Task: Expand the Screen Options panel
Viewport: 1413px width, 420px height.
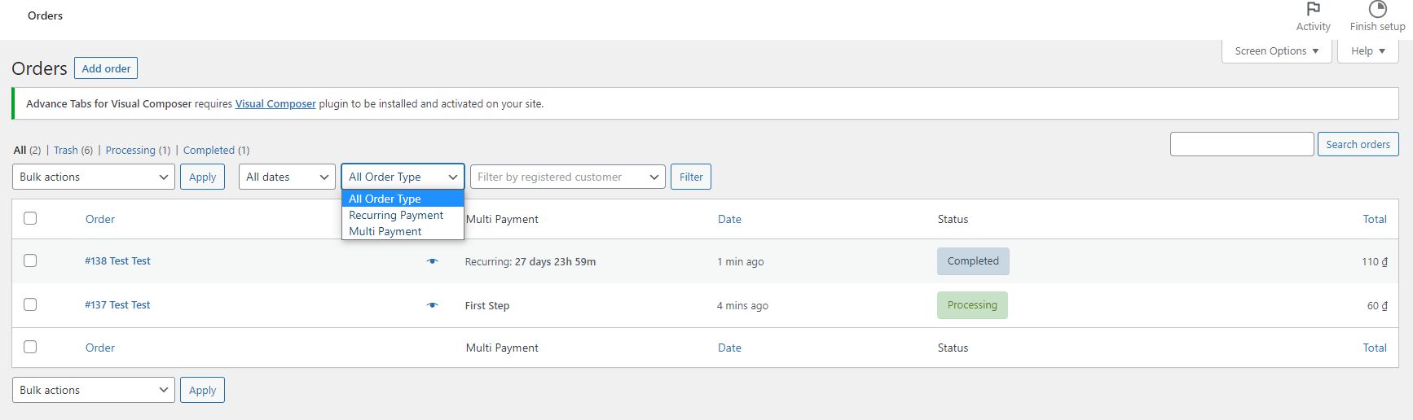Action: click(1276, 50)
